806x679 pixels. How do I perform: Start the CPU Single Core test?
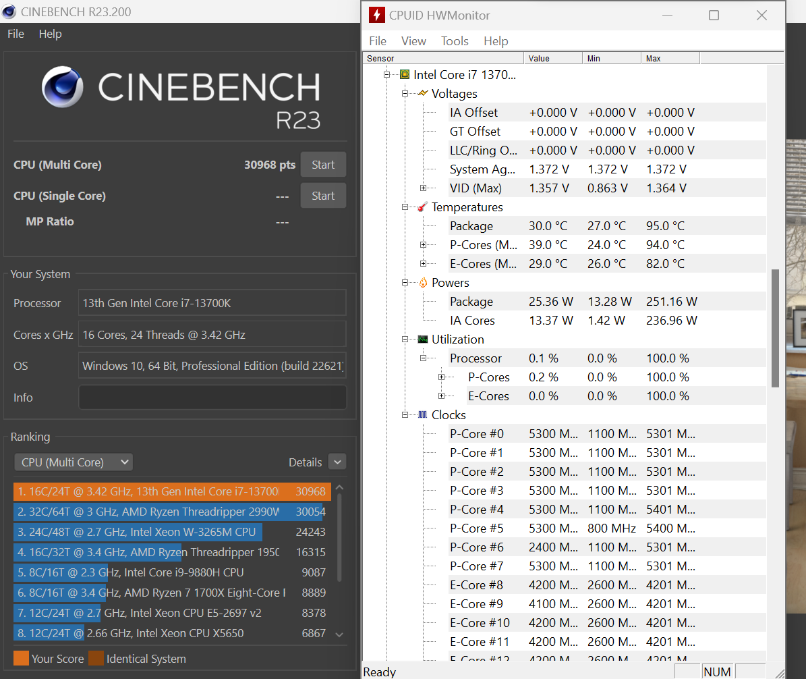[323, 196]
